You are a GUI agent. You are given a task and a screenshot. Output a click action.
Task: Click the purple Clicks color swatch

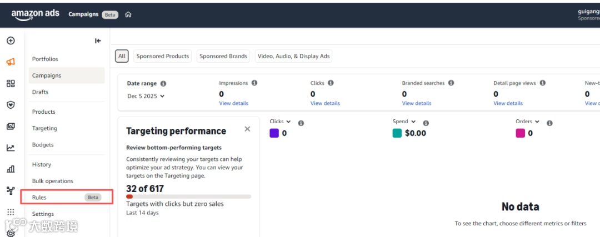click(x=274, y=133)
